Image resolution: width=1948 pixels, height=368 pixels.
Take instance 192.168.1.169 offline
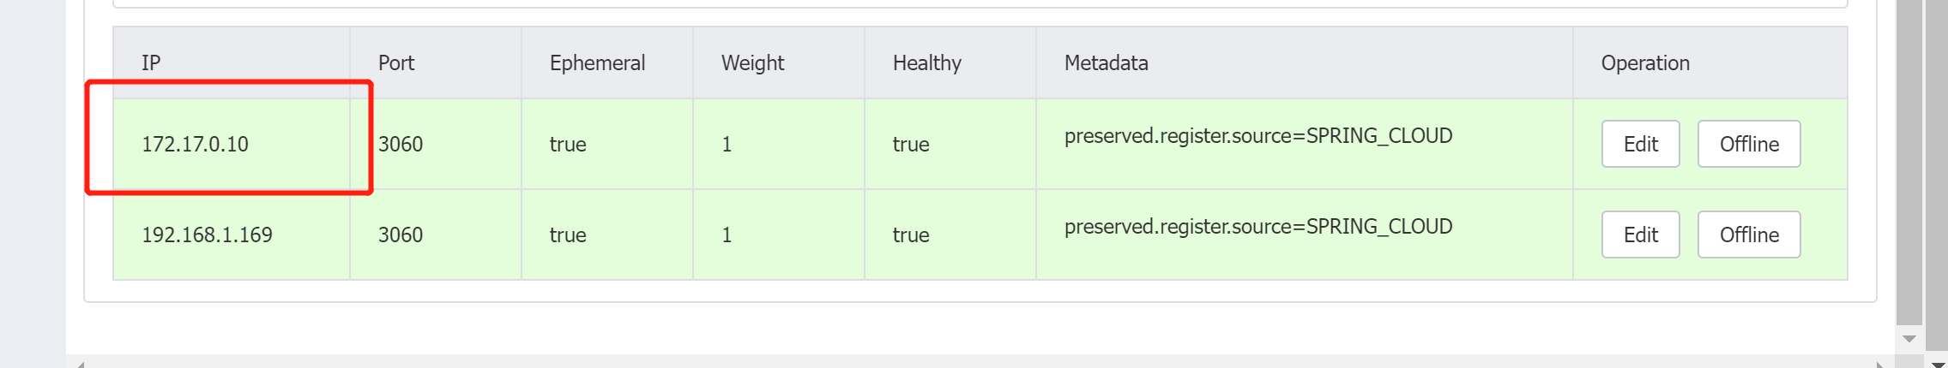point(1749,234)
